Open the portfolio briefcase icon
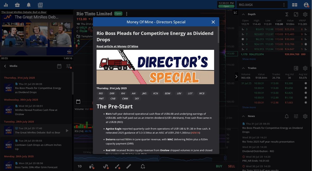Image resolution: width=312 pixels, height=171 pixels. point(17,5)
